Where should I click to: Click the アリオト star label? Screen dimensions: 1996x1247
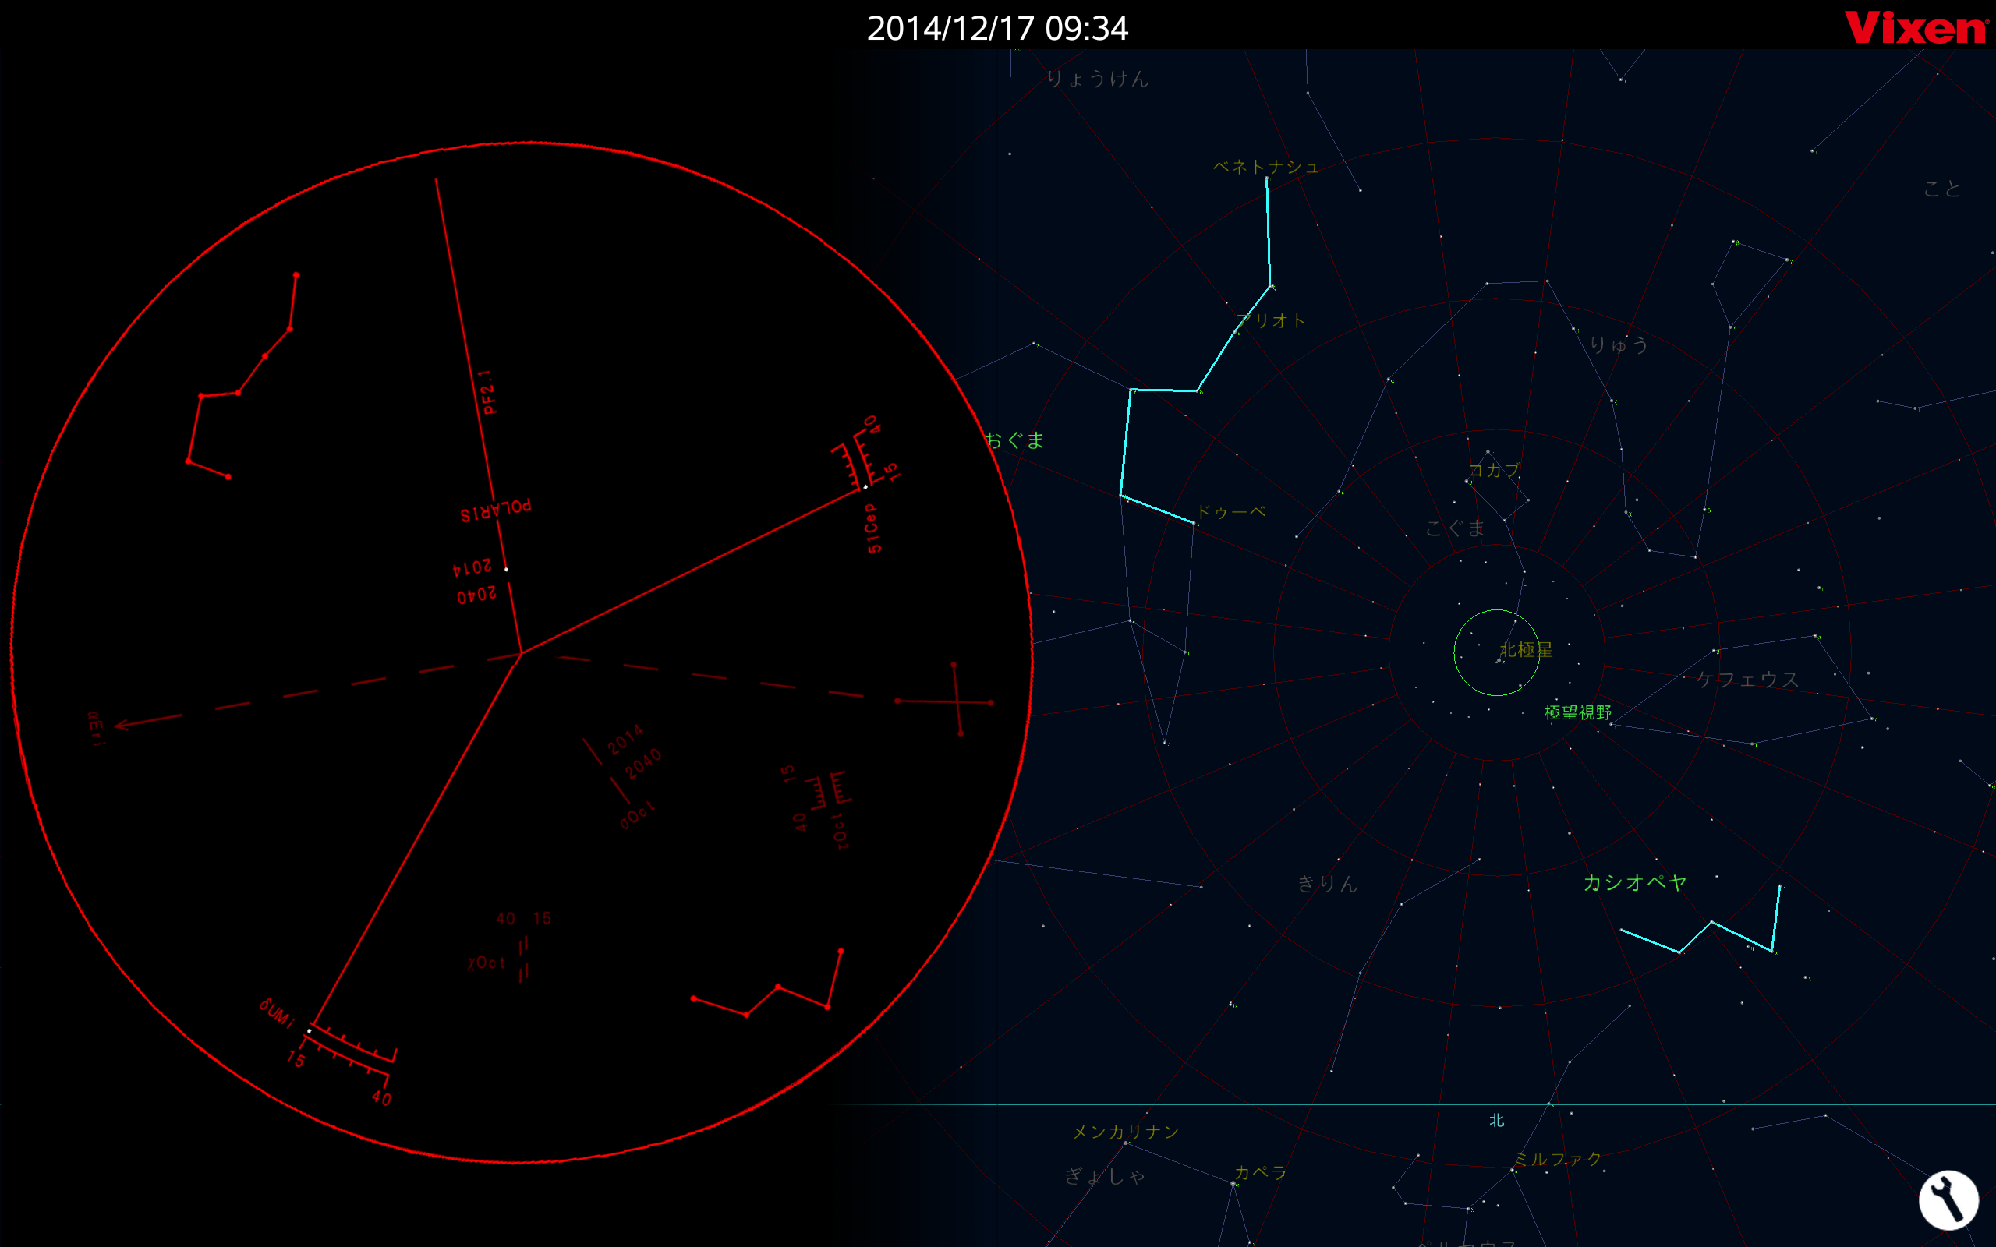(x=1271, y=321)
